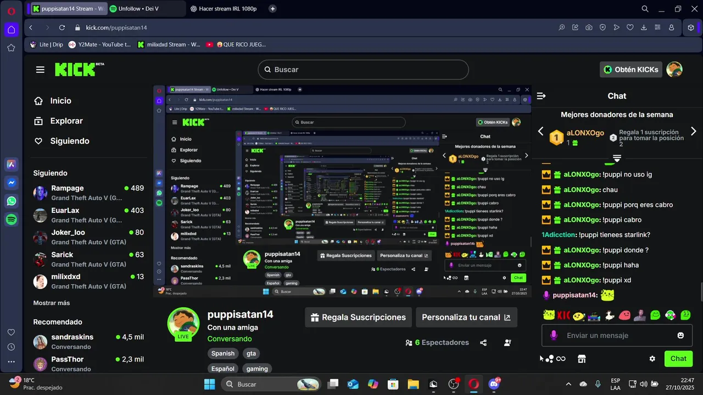Insert the red KIC emote
703x395 pixels.
click(563, 315)
